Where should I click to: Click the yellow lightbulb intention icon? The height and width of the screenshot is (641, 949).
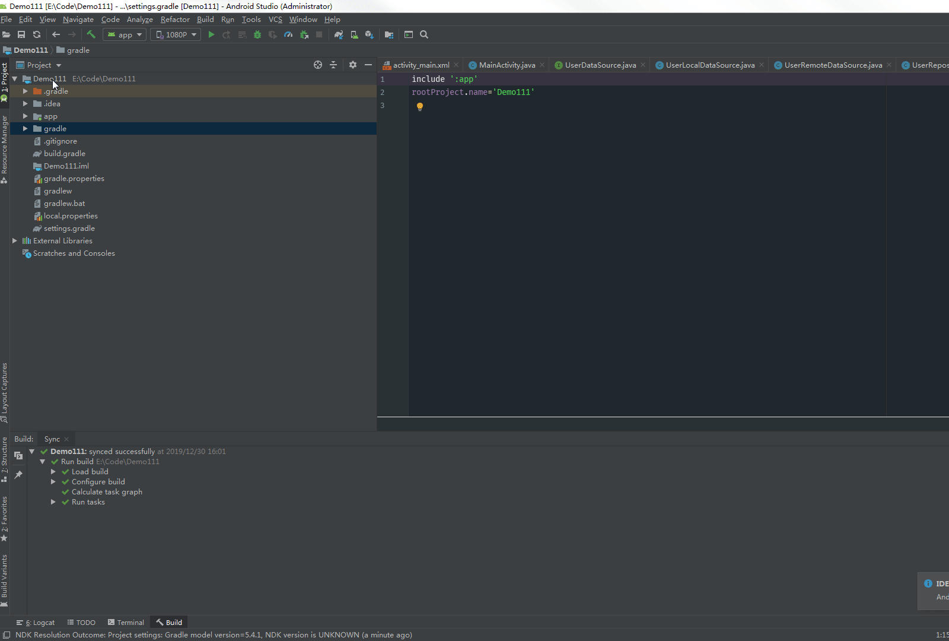420,107
